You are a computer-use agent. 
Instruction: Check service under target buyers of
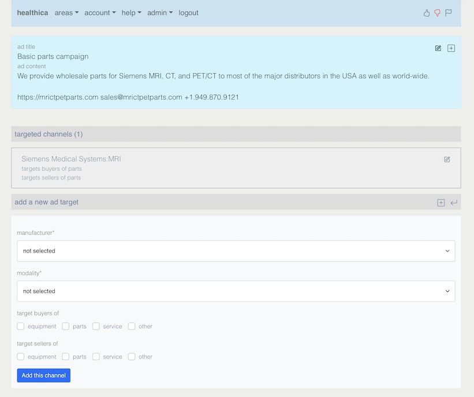(96, 326)
